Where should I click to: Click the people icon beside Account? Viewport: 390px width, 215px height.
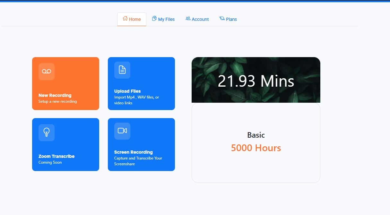click(x=188, y=19)
